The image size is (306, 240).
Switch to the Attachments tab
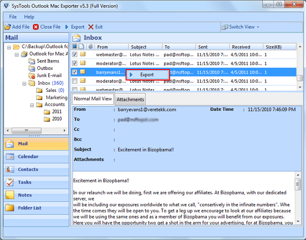point(130,100)
